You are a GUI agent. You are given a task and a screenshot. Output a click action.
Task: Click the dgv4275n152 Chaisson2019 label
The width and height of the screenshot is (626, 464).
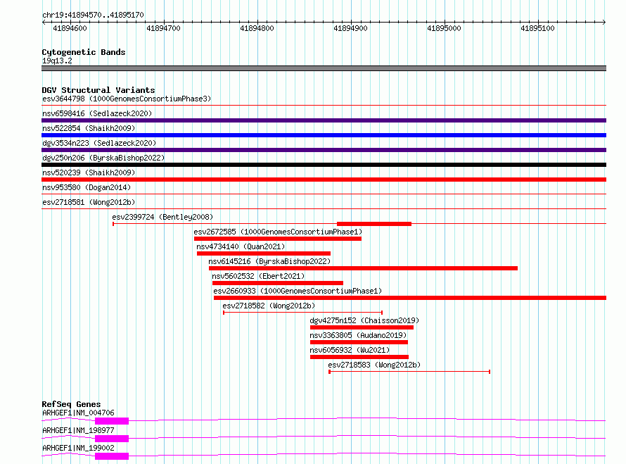point(364,320)
